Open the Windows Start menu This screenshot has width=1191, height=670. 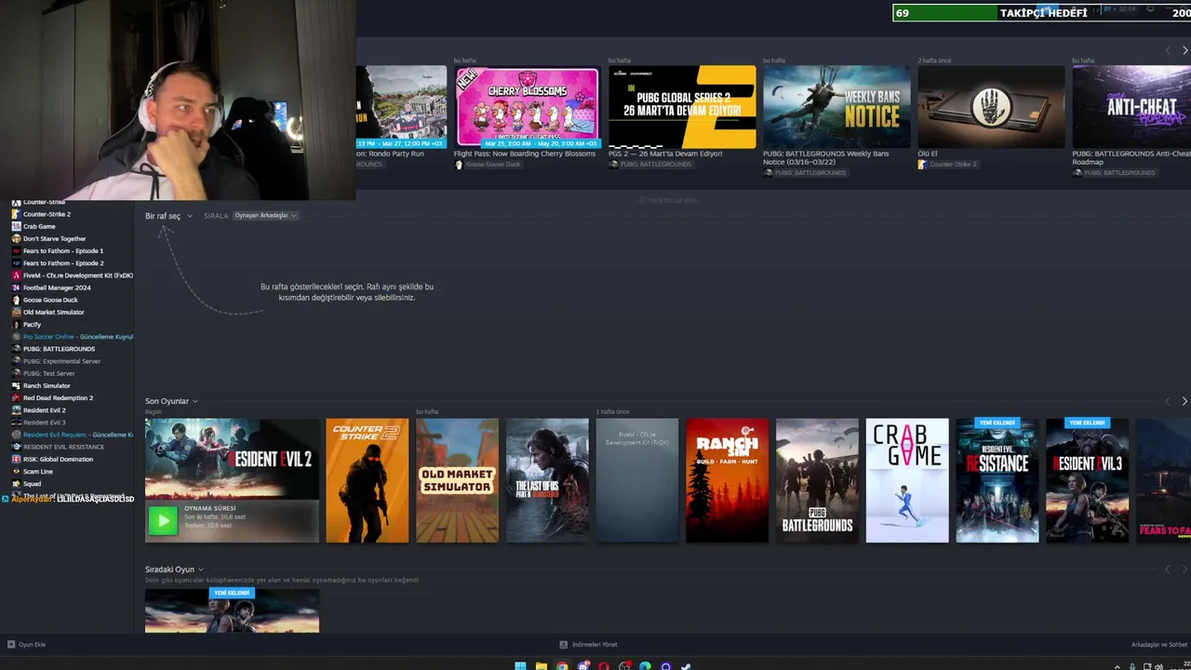point(520,665)
